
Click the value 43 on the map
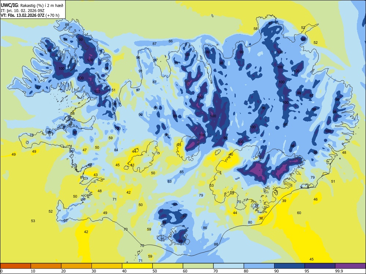tap(96, 175)
